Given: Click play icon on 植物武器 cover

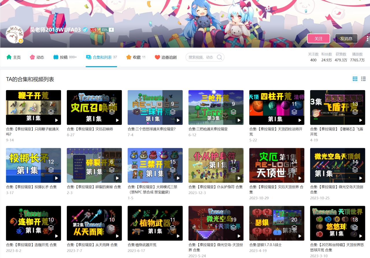Looking at the screenshot, I should (x=178, y=236).
